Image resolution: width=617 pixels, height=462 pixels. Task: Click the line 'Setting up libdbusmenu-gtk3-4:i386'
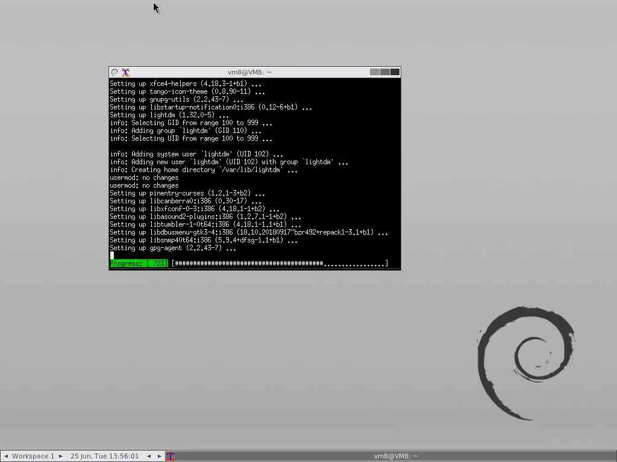pyautogui.click(x=249, y=233)
